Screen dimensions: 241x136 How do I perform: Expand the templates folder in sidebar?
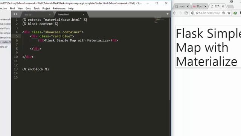point(5,37)
